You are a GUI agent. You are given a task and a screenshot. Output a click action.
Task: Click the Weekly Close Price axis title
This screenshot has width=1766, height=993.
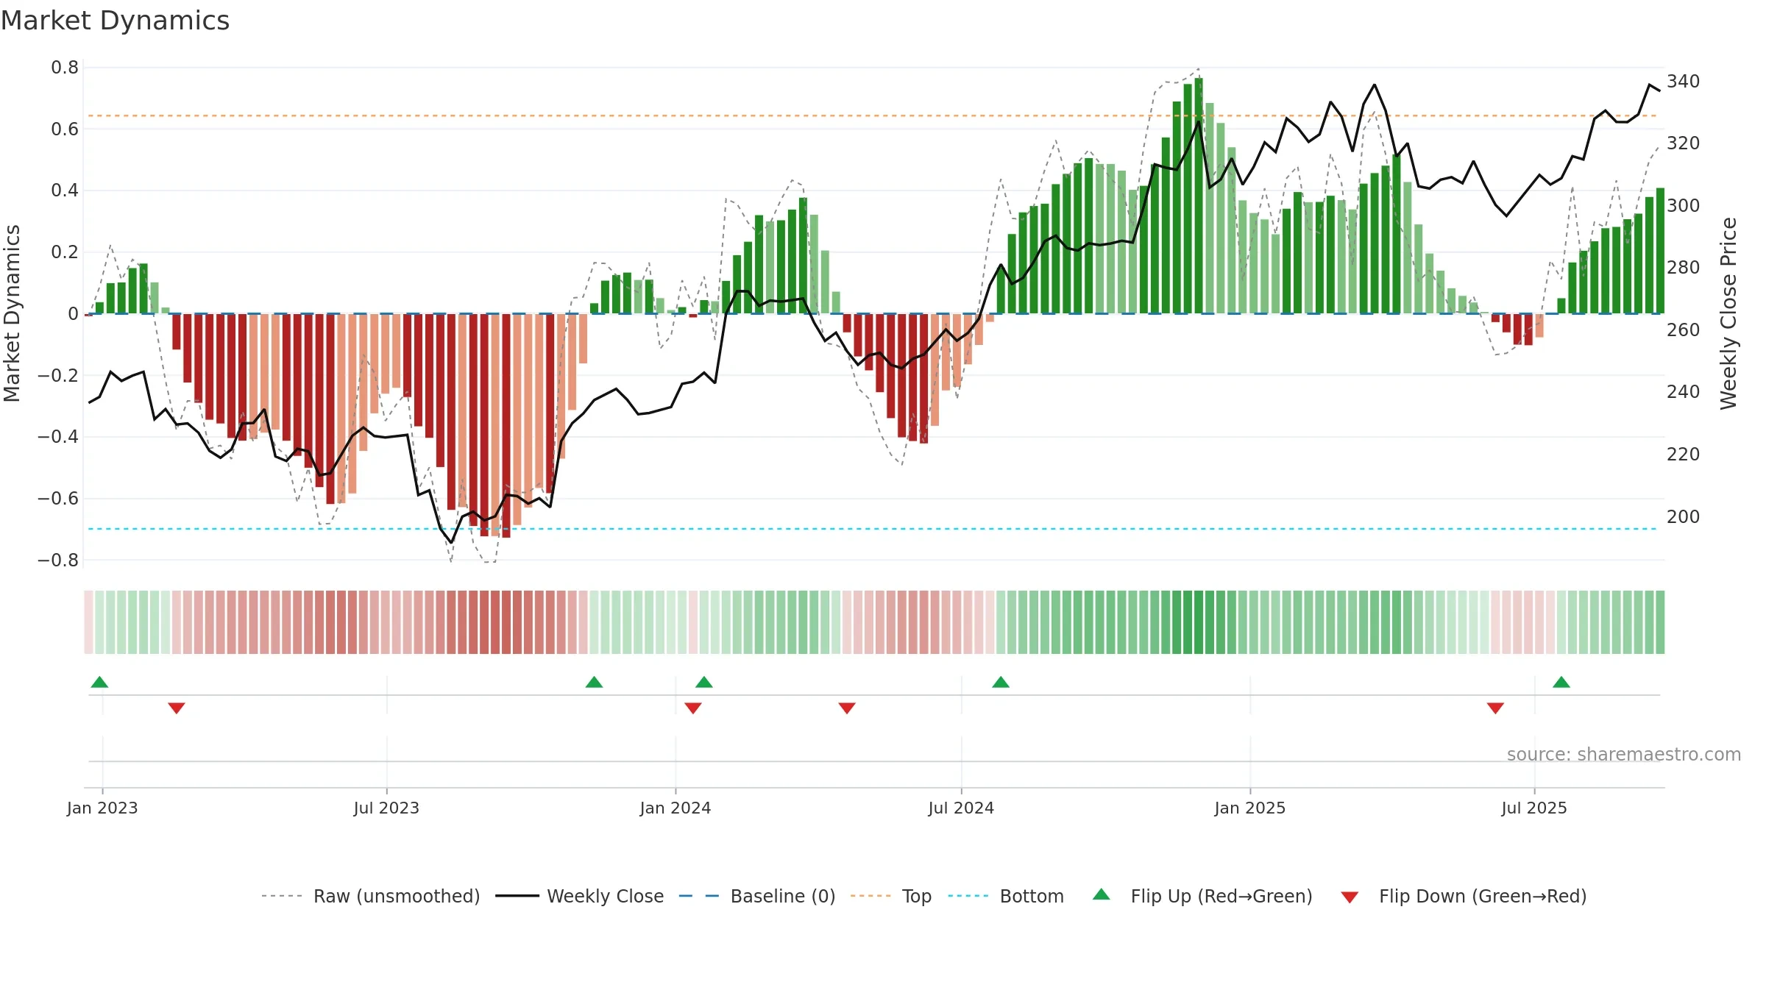[1728, 313]
